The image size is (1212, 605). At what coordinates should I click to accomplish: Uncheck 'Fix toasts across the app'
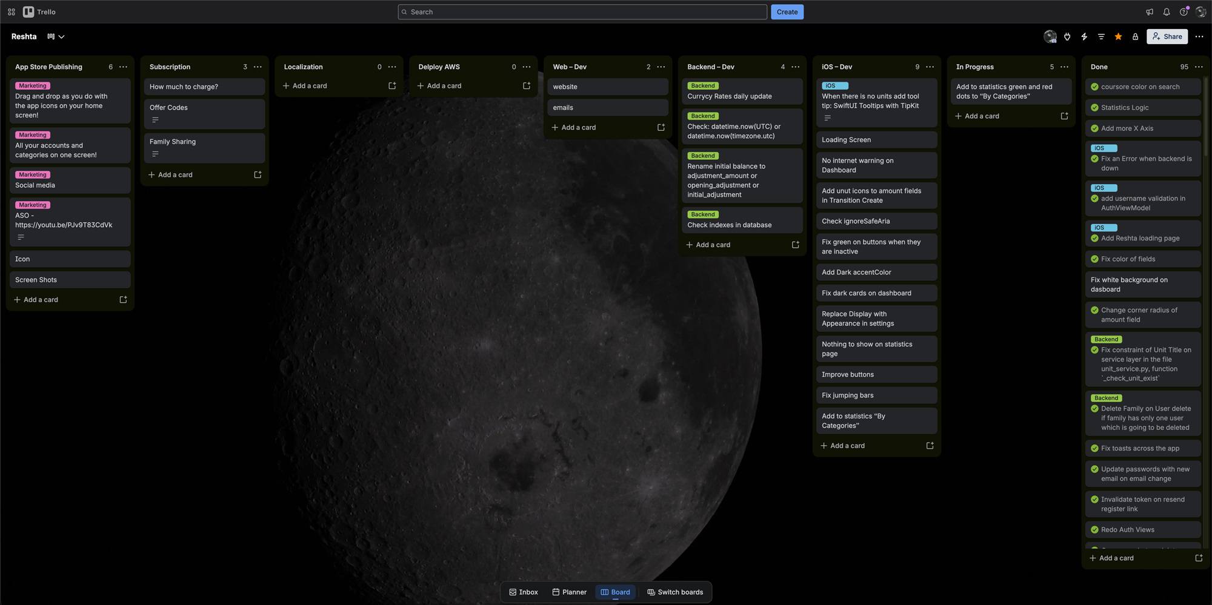point(1094,449)
